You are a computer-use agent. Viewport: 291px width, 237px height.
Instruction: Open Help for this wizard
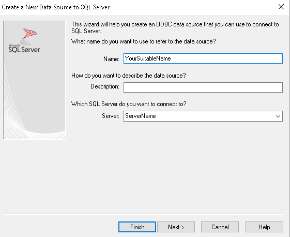pos(264,227)
